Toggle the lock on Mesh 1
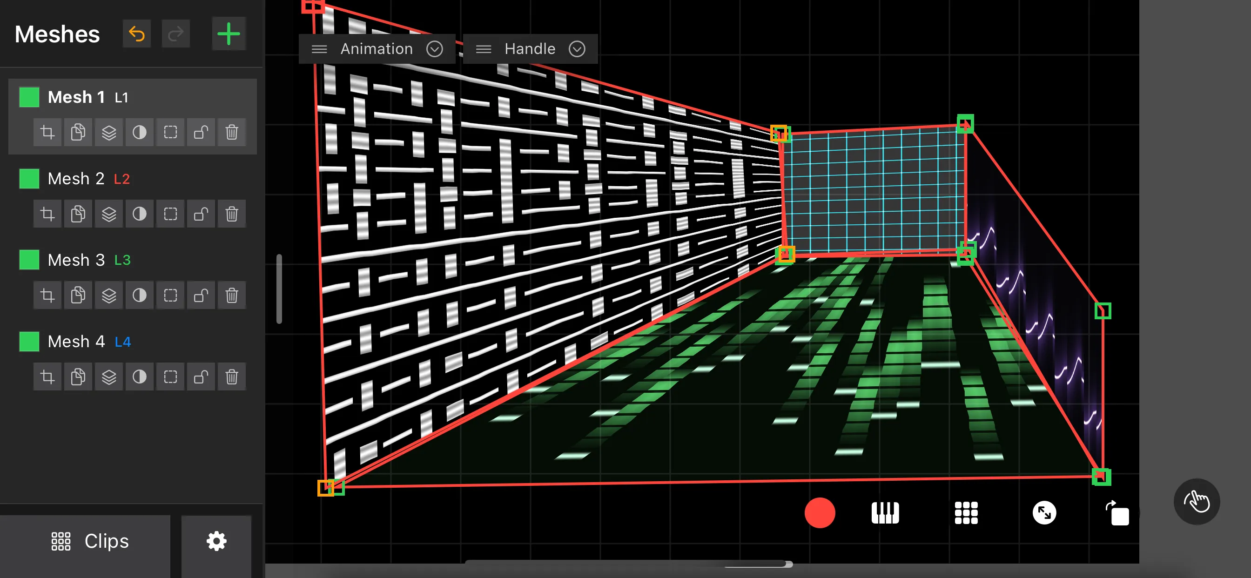Viewport: 1251px width, 578px height. pos(201,132)
